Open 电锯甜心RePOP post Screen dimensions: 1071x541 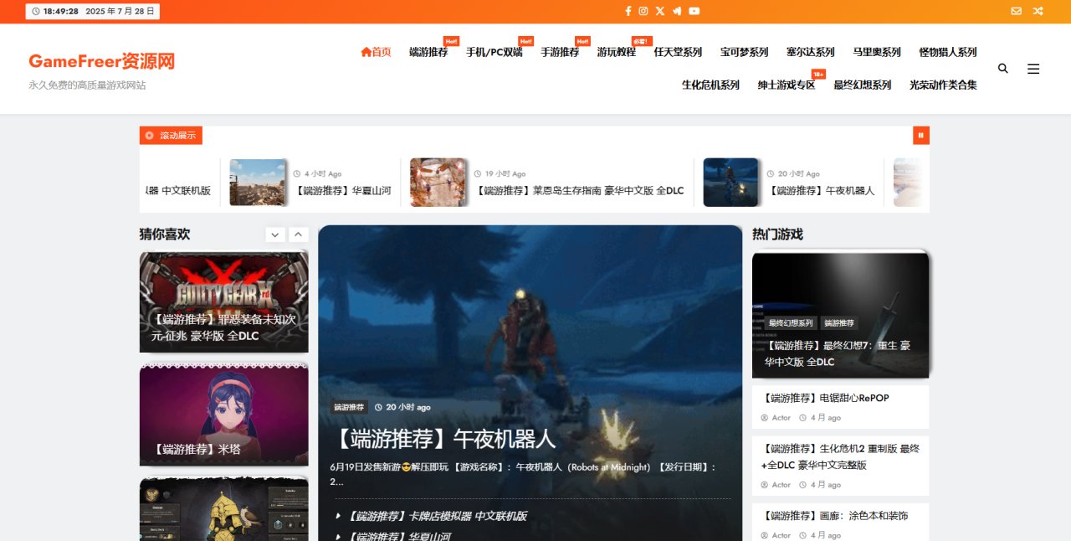[825, 398]
